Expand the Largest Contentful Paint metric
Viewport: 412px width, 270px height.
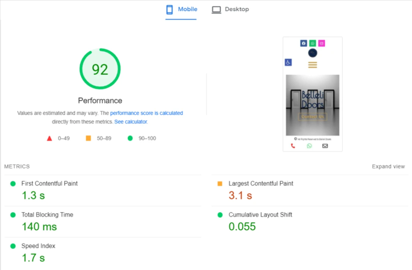tap(261, 183)
